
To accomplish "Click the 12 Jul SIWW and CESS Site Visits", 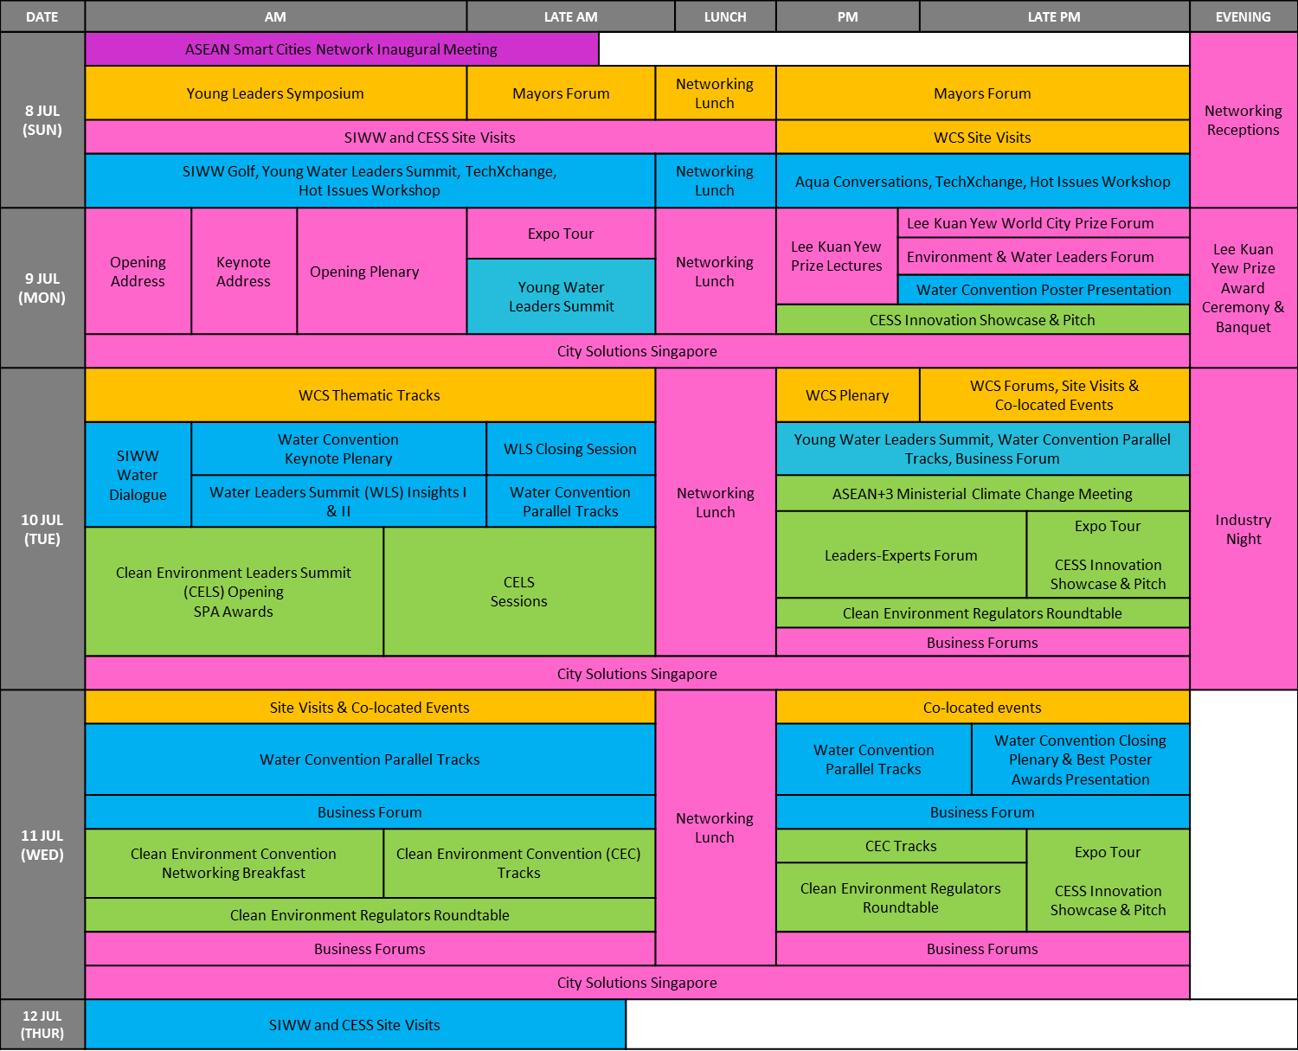I will click(x=355, y=1025).
